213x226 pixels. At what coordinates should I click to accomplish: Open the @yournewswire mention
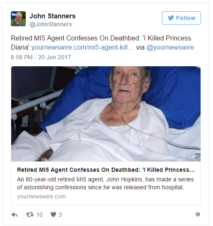(x=170, y=47)
